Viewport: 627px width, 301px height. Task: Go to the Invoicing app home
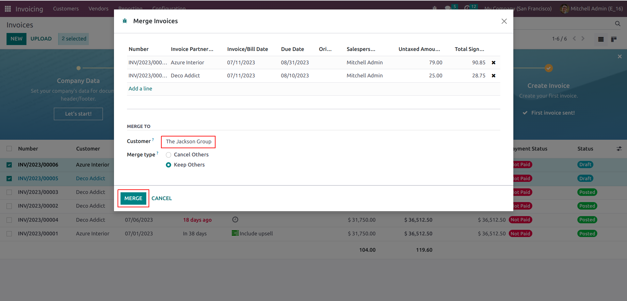(29, 9)
